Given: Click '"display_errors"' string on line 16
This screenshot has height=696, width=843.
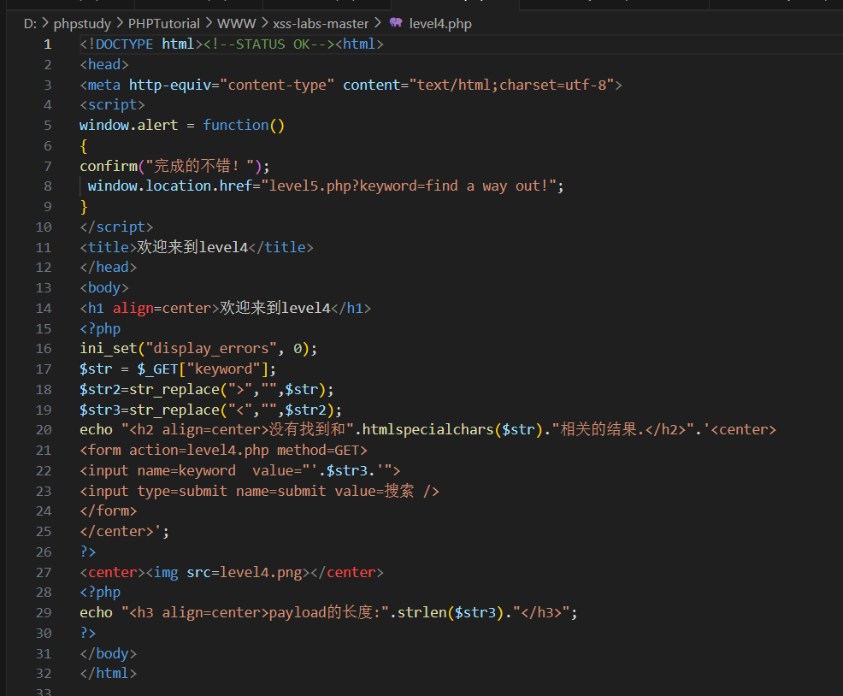Looking at the screenshot, I should tap(210, 349).
